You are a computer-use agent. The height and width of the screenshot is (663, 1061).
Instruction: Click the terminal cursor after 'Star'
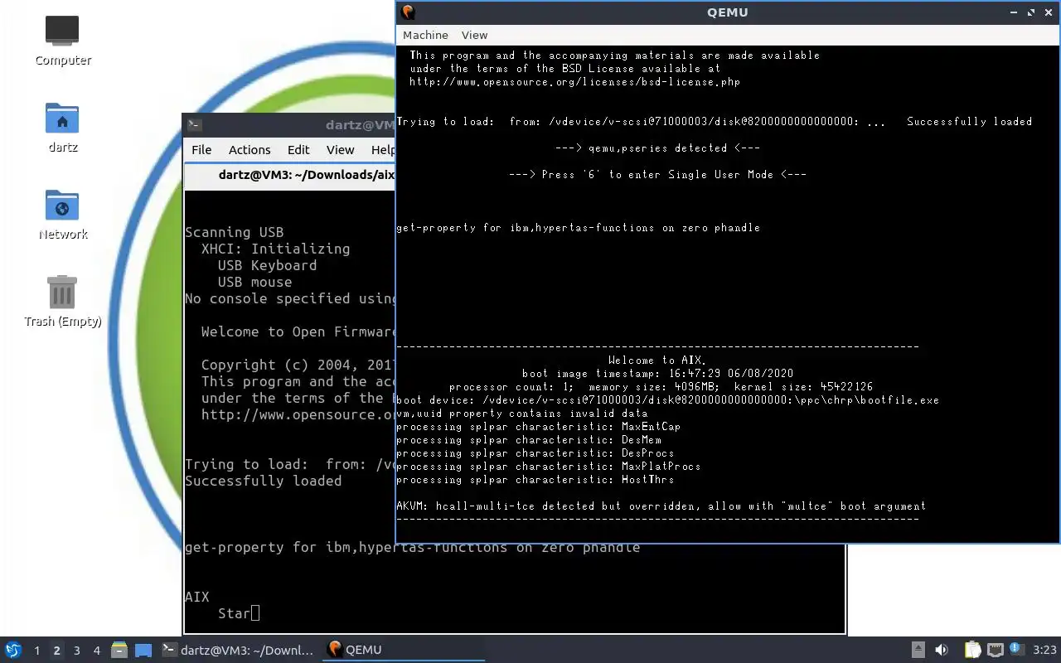pyautogui.click(x=255, y=613)
